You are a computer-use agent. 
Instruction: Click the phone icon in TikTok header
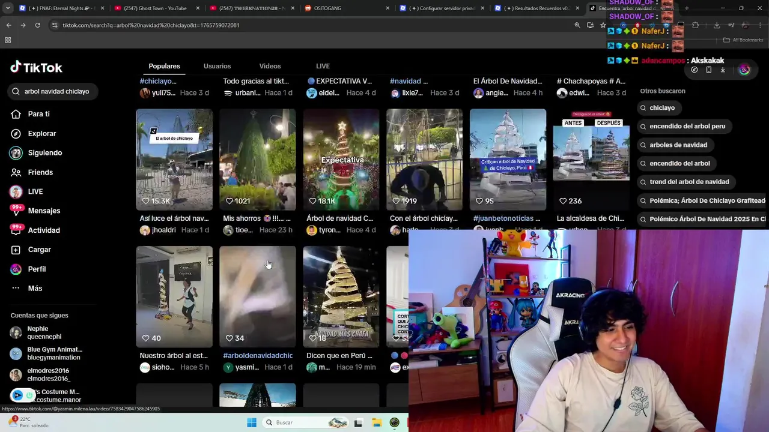coord(708,70)
